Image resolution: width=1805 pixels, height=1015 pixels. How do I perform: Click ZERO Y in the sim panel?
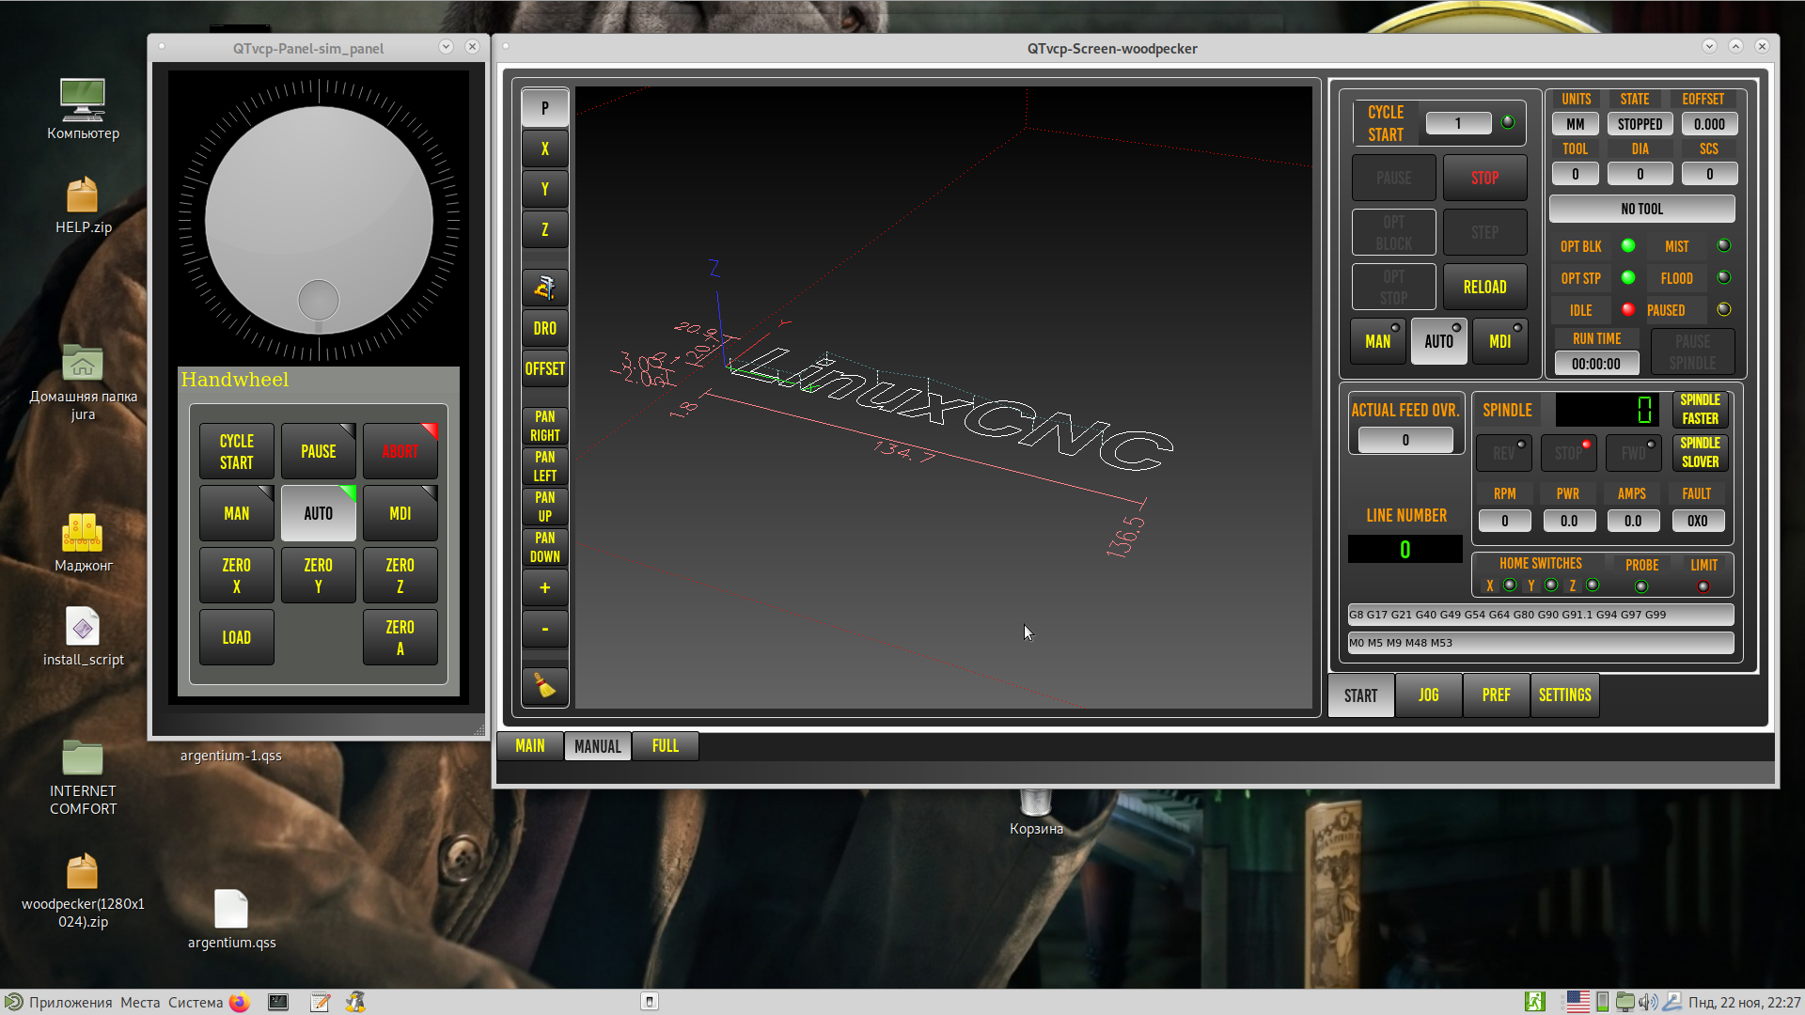[318, 575]
